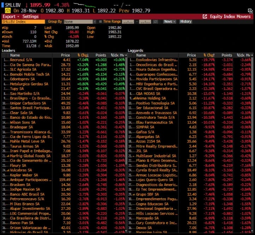This screenshot has height=235, width=255.
Task: Select Sao Martinho S/A row
Action: (x=64, y=94)
